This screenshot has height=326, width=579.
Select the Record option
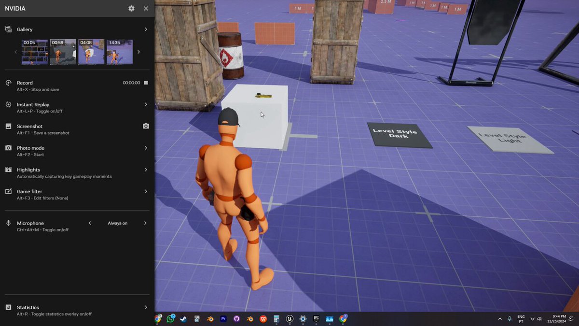point(77,85)
